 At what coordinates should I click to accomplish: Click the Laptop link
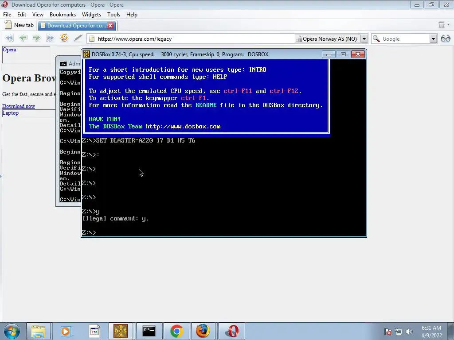[11, 113]
